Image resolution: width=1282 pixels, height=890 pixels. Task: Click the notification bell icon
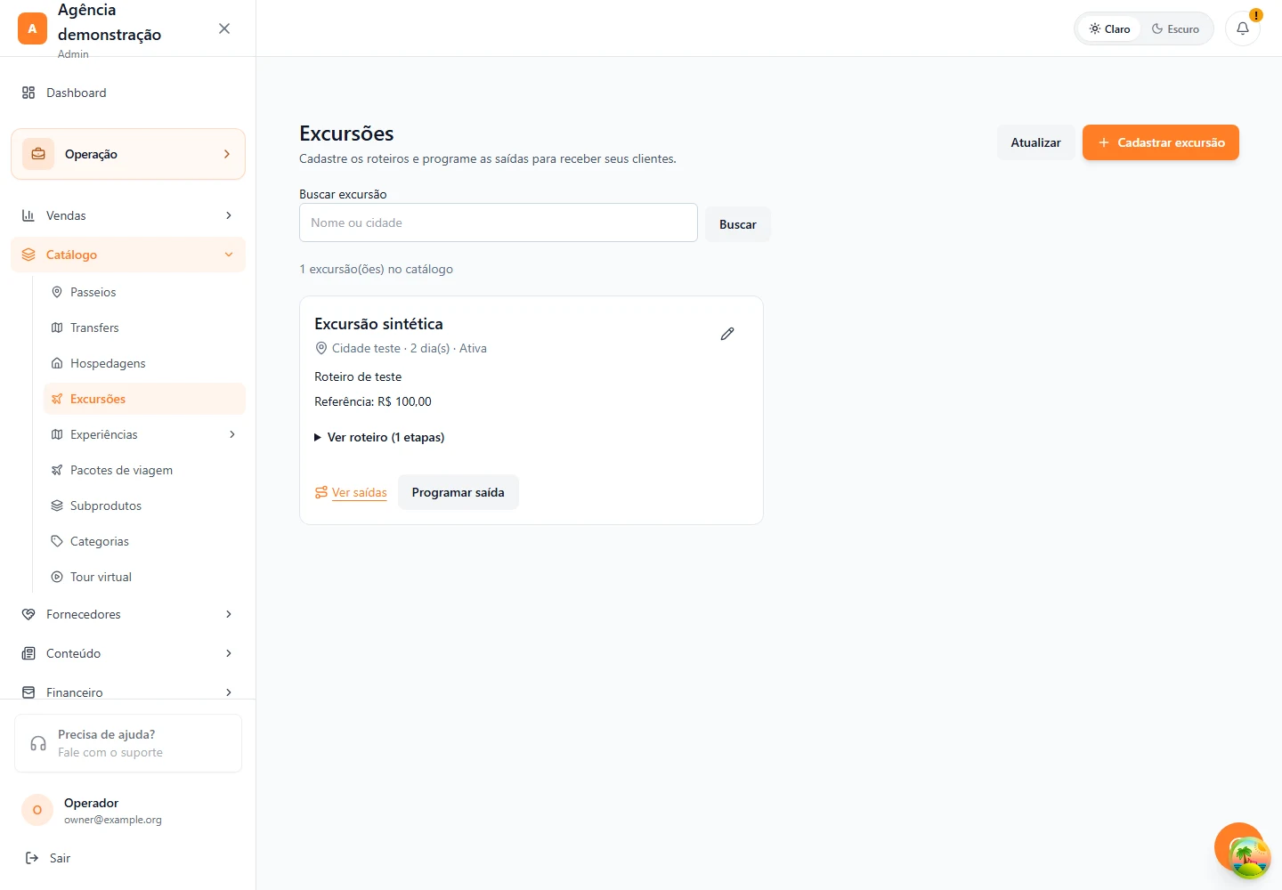[1243, 28]
